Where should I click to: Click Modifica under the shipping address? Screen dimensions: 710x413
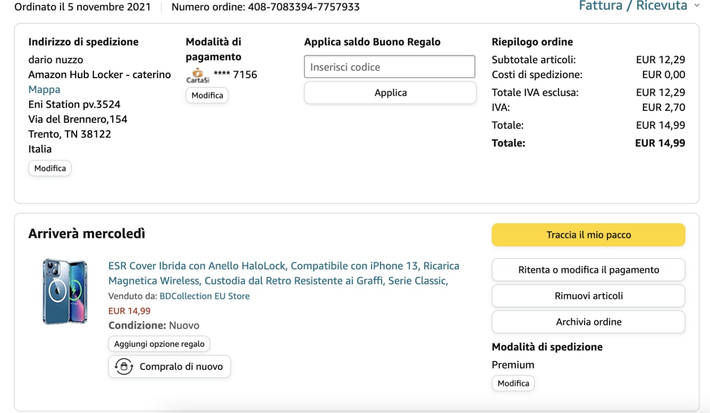tap(50, 168)
